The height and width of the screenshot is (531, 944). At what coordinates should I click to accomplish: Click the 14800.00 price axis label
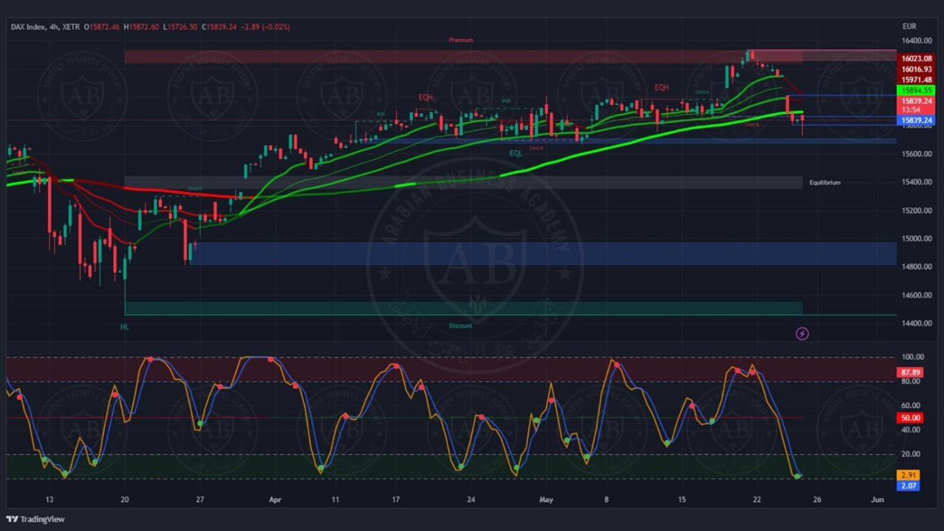(916, 267)
